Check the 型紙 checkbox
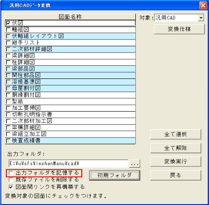Image resolution: width=209 pixels, height=205 pixels. 8,101
